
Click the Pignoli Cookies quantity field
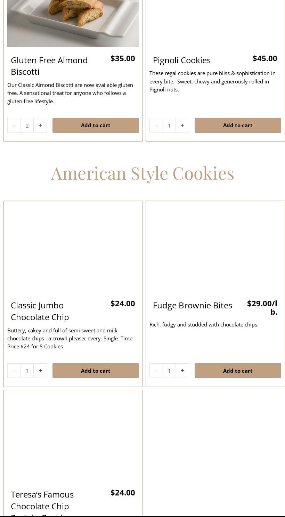(169, 126)
